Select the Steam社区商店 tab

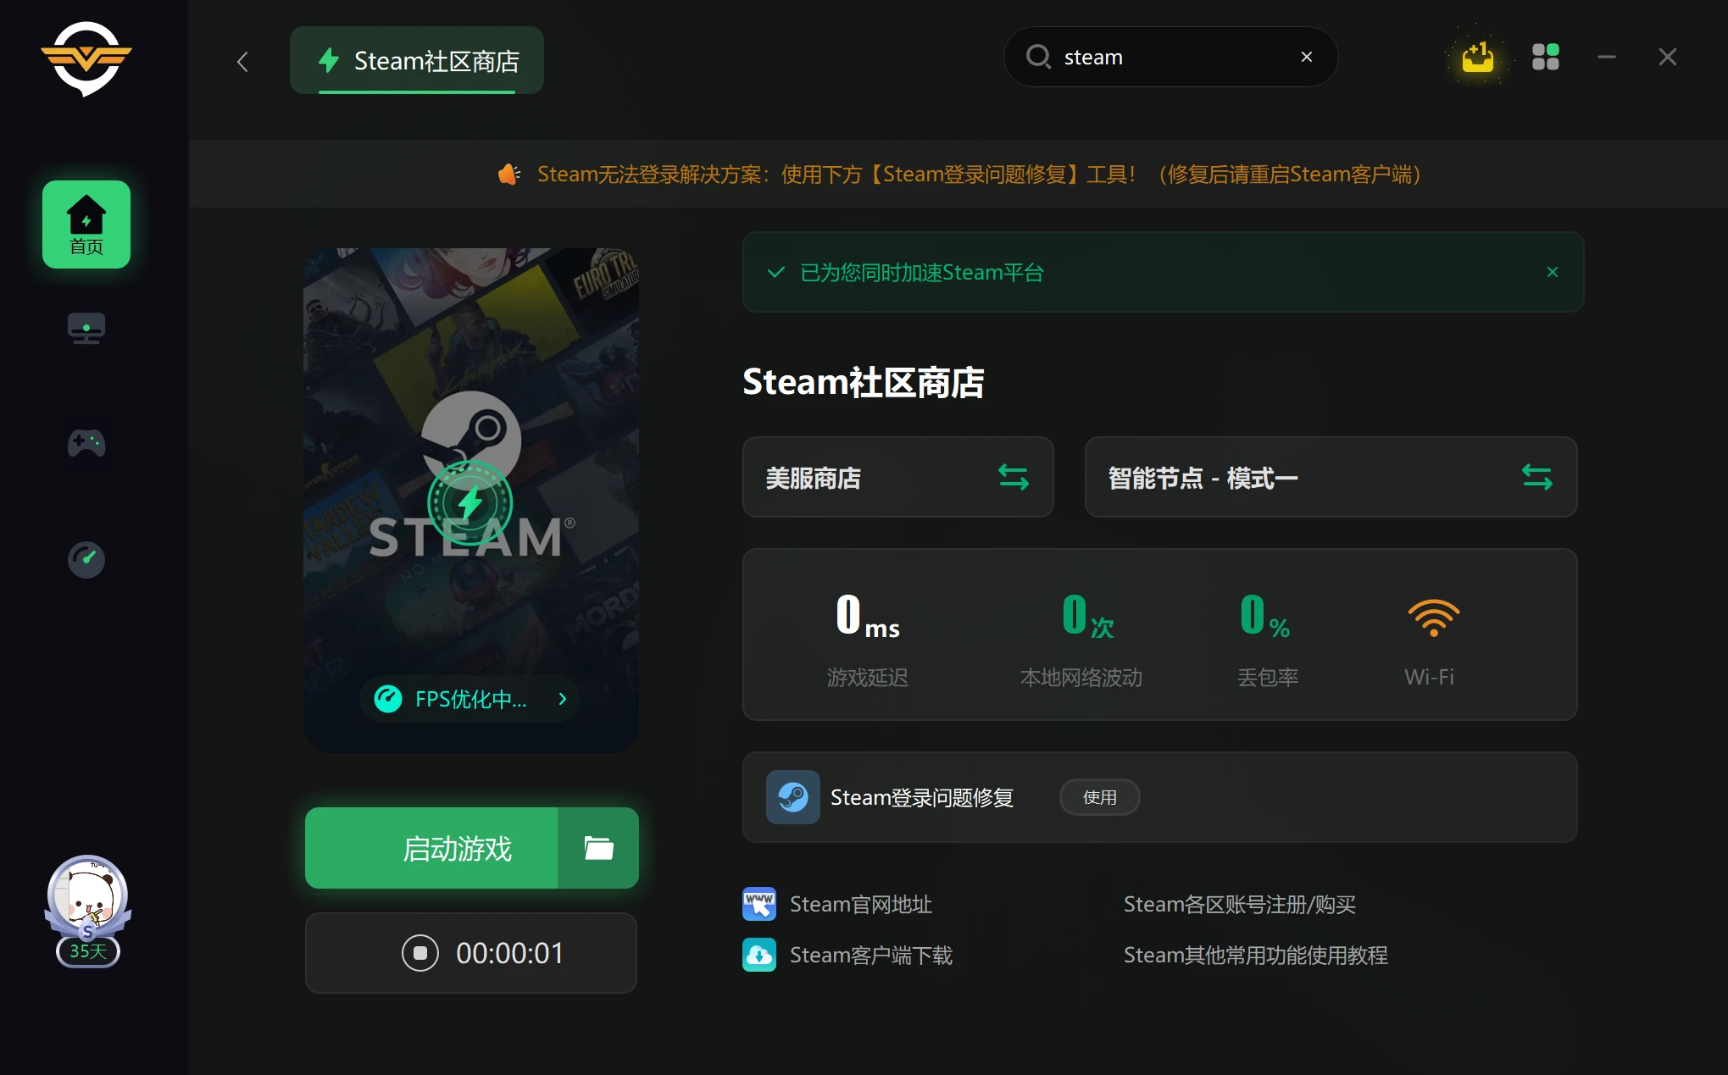[417, 61]
